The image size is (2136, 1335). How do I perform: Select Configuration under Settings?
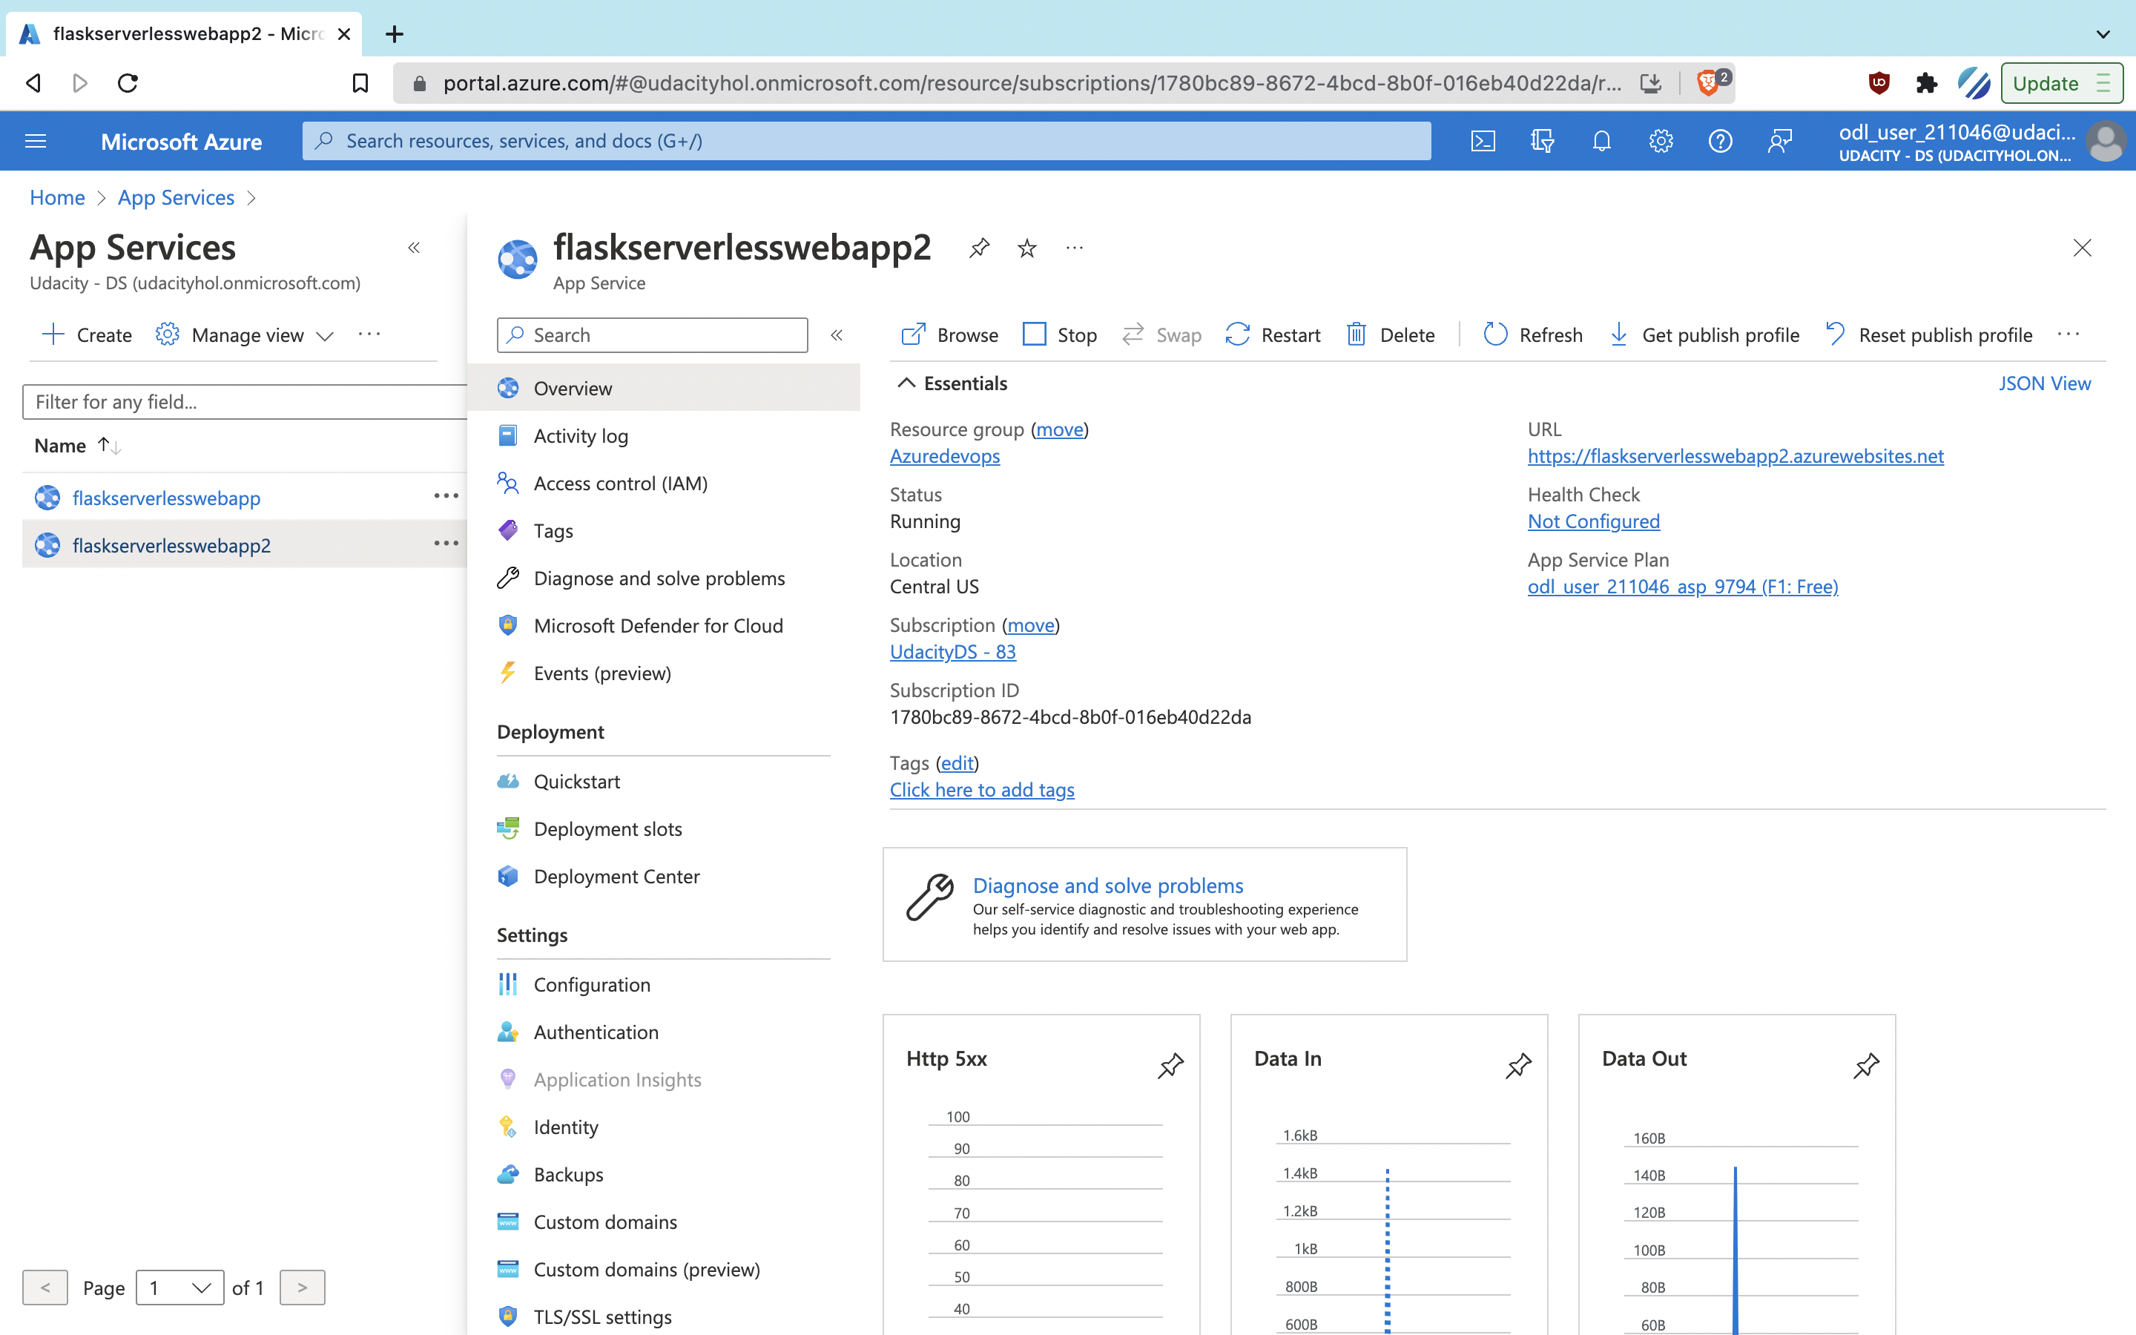coord(591,984)
